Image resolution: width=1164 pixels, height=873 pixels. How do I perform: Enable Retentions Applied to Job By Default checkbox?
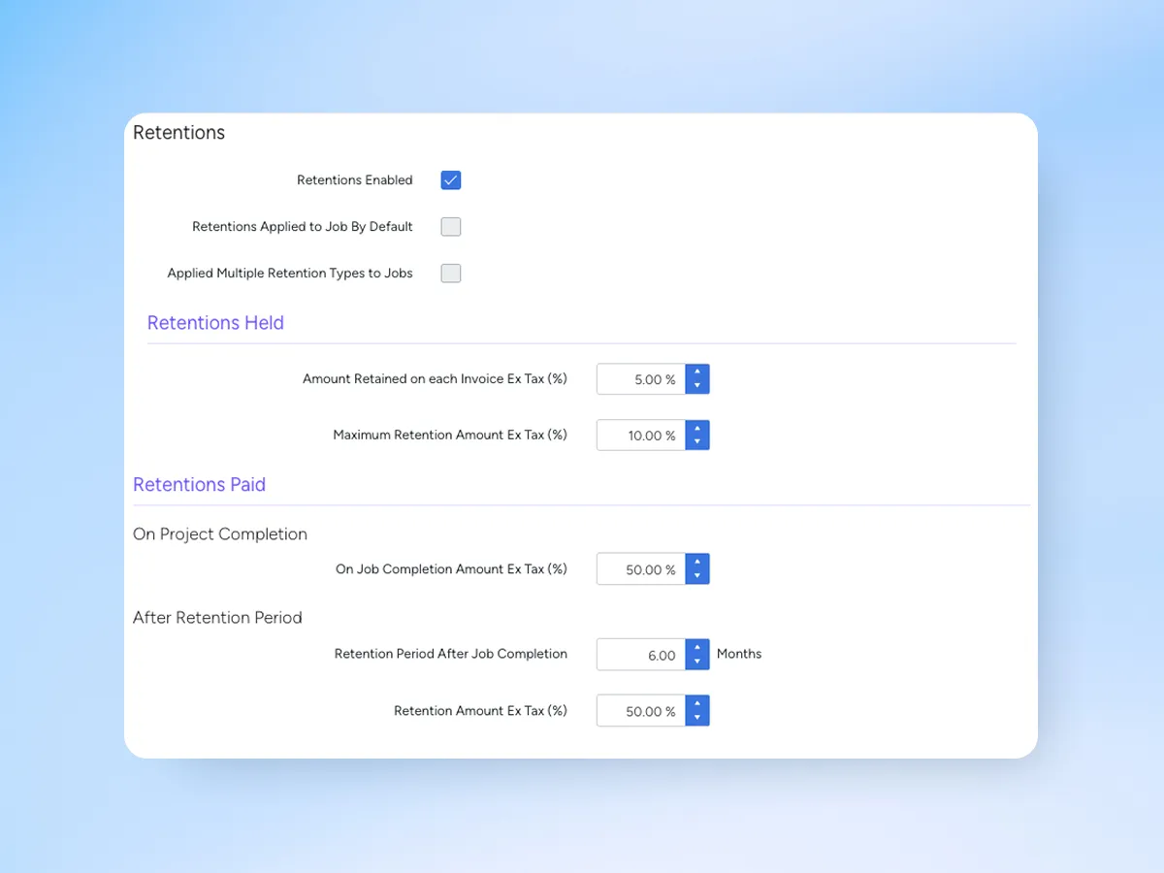pos(450,227)
